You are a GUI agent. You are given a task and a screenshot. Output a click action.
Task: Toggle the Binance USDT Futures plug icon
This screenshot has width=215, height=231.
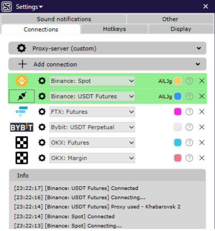(22, 96)
